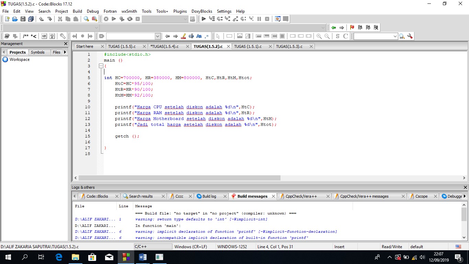Open the Start here tab

pos(85,46)
